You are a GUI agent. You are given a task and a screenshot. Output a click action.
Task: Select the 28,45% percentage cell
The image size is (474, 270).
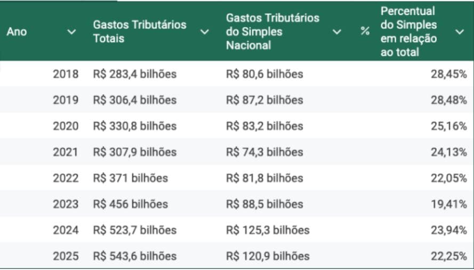[x=449, y=74]
